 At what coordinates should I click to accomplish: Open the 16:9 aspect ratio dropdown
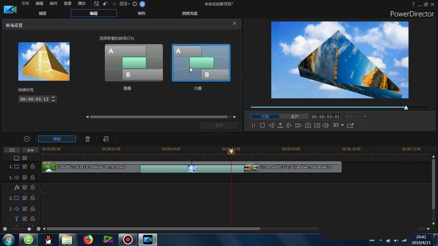[x=124, y=4]
